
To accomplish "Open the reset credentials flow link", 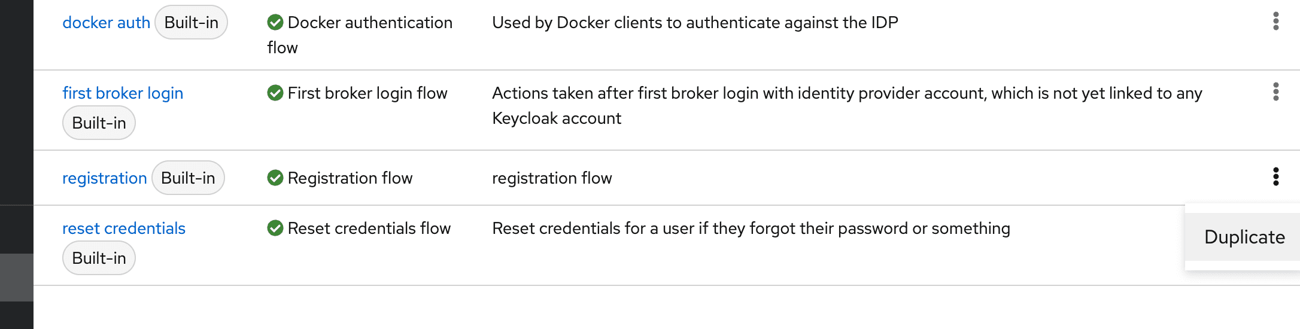I will coord(124,229).
